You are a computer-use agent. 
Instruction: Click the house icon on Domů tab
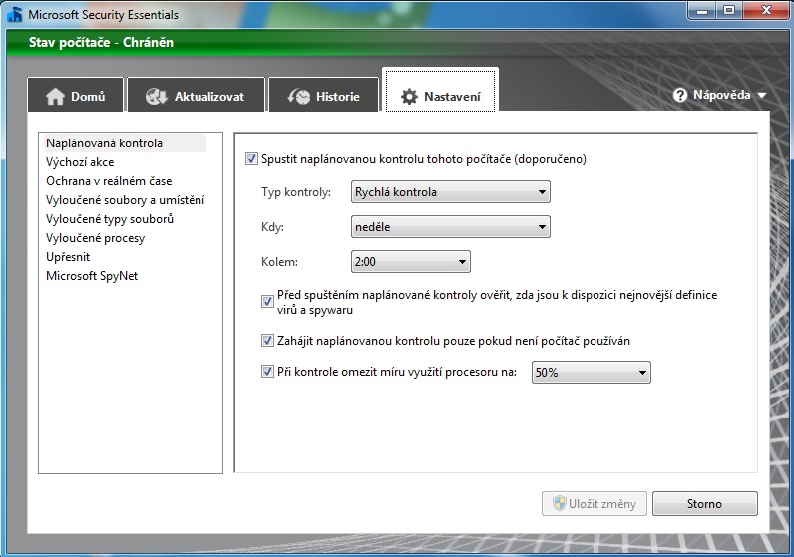(55, 96)
